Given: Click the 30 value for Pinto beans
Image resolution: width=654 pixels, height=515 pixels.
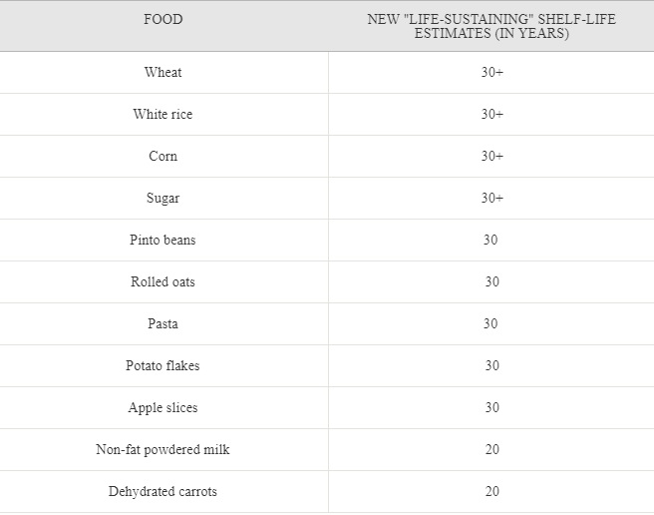Looking at the screenshot, I should click(490, 240).
